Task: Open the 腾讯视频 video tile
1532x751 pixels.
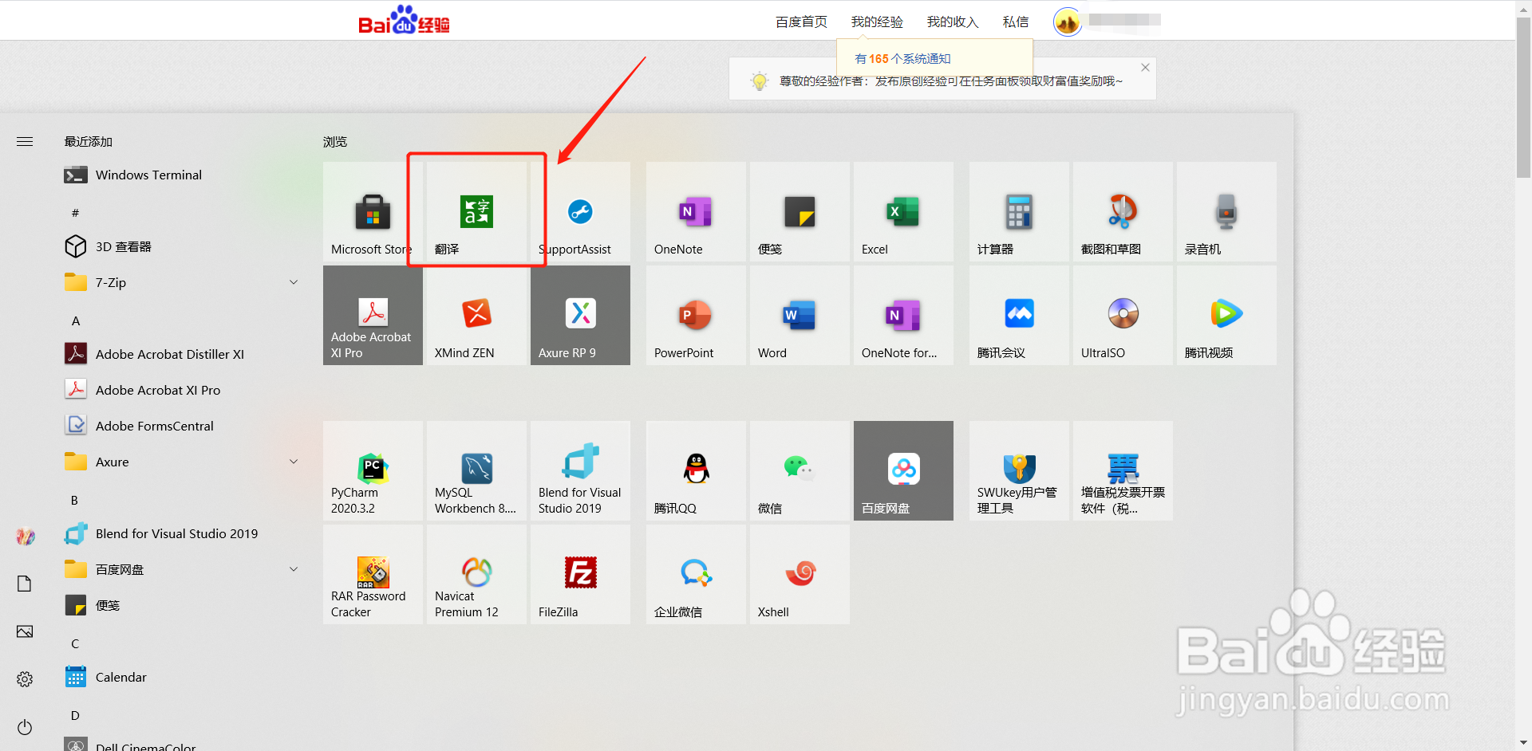Action: point(1226,316)
